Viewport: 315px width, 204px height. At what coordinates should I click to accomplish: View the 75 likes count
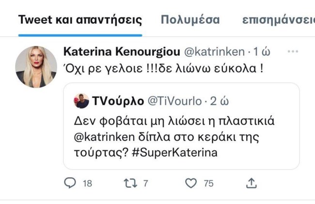(208, 183)
